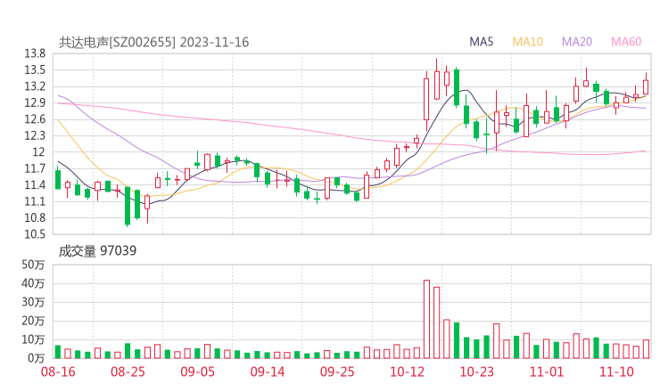Click the 13.5 price axis label
Screen dimensions: 660x392
35,69
